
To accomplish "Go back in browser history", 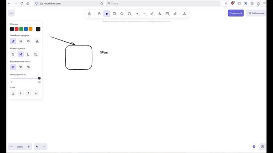I will pos(9,3).
